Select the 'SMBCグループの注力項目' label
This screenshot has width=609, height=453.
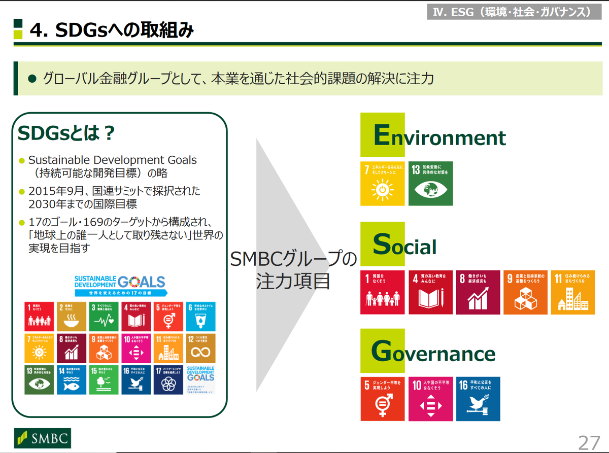294,269
